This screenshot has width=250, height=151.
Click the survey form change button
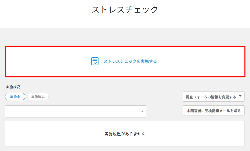[214, 97]
